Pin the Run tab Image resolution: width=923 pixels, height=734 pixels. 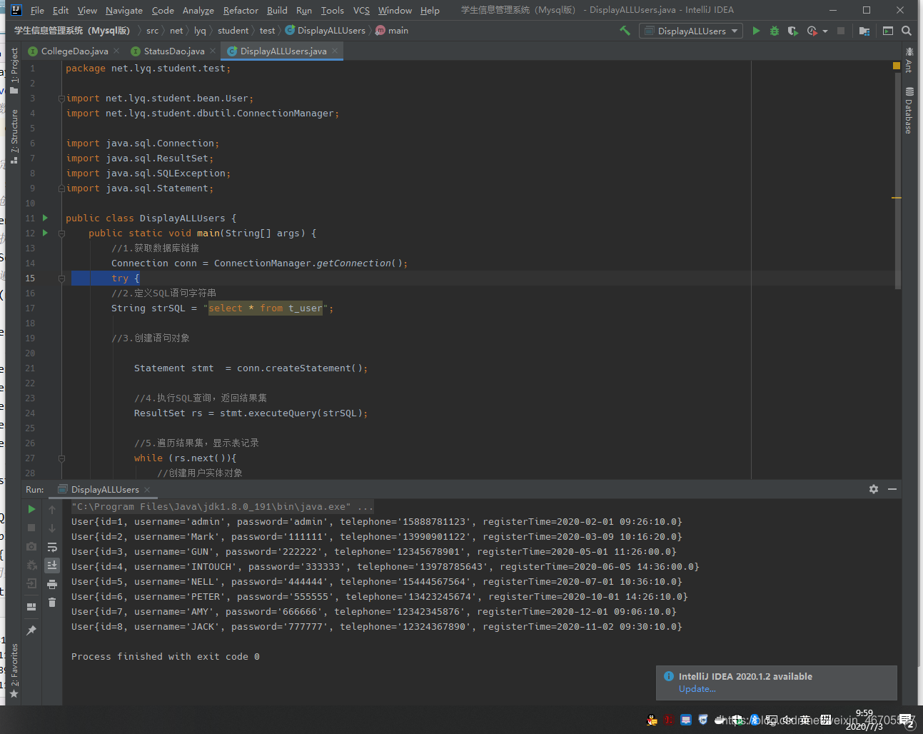pos(31,630)
